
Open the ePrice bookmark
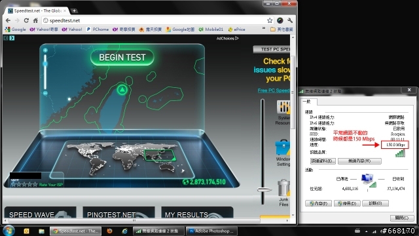pyautogui.click(x=236, y=29)
